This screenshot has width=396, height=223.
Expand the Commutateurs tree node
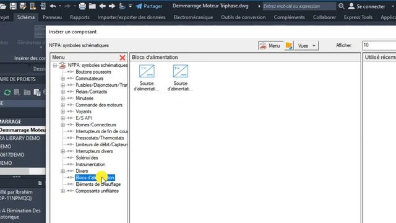(63, 79)
